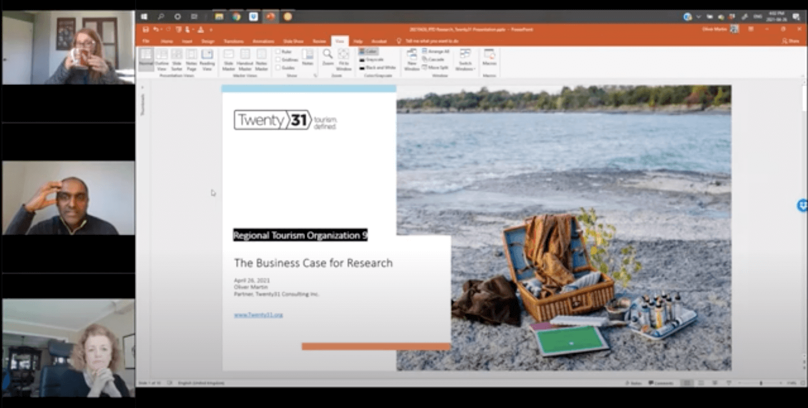Click the Zoom magnifier icon
The image size is (808, 408).
pos(328,57)
